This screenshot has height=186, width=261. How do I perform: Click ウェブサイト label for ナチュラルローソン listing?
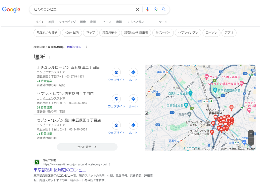coord(116,80)
